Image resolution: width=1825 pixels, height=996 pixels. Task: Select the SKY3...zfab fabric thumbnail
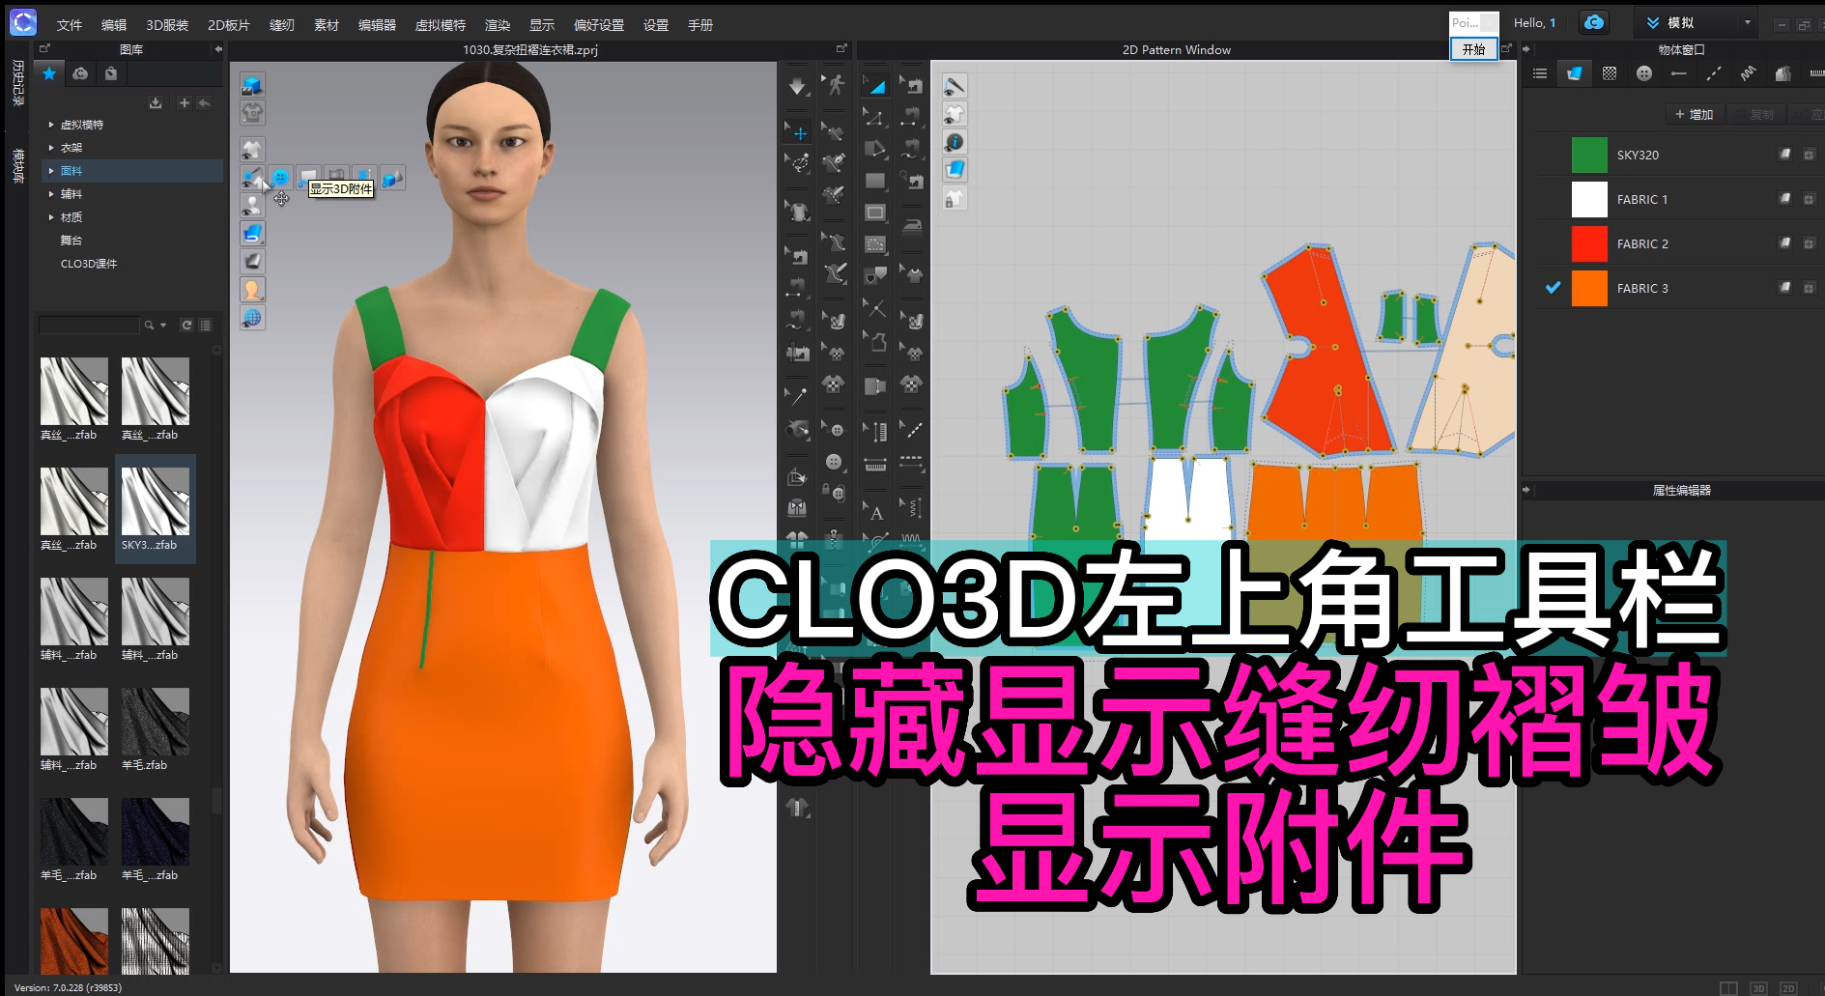156,509
